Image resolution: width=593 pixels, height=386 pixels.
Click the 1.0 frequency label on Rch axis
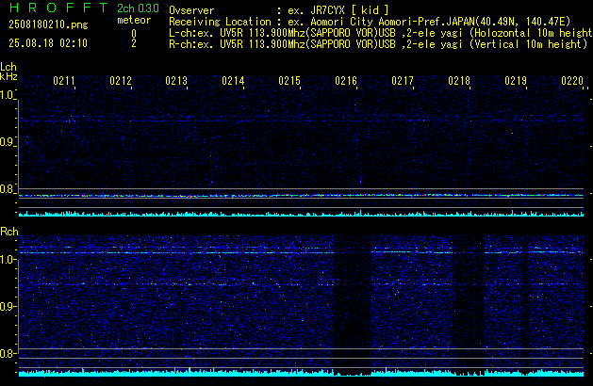pyautogui.click(x=7, y=260)
